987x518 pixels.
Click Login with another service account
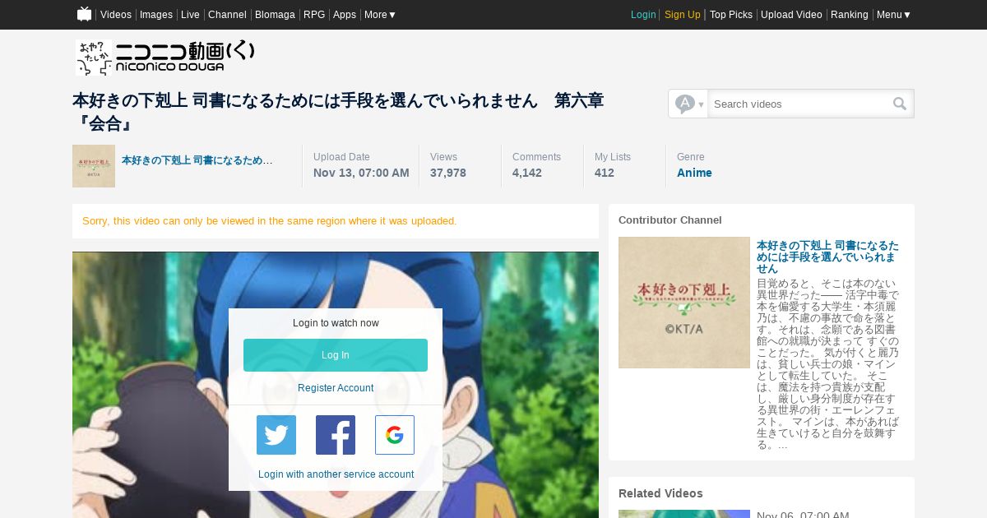[336, 474]
